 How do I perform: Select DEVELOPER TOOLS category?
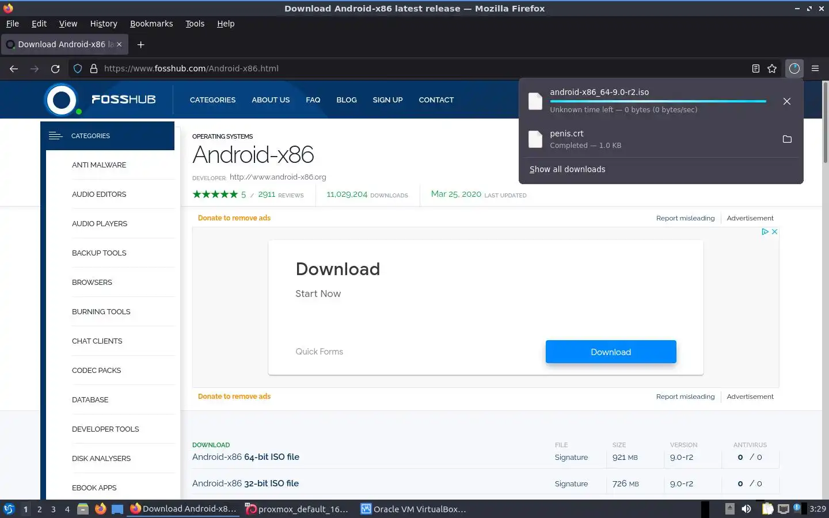coord(105,429)
